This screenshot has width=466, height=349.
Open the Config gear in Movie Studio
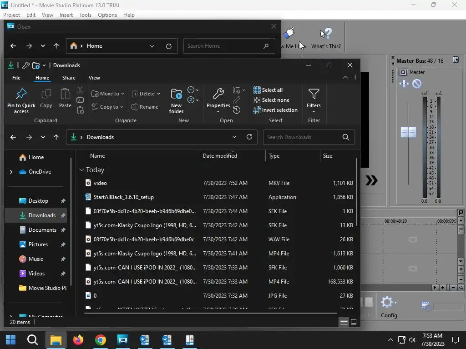387,302
